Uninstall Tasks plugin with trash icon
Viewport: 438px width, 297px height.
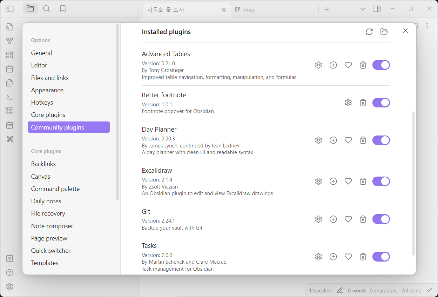tap(363, 257)
